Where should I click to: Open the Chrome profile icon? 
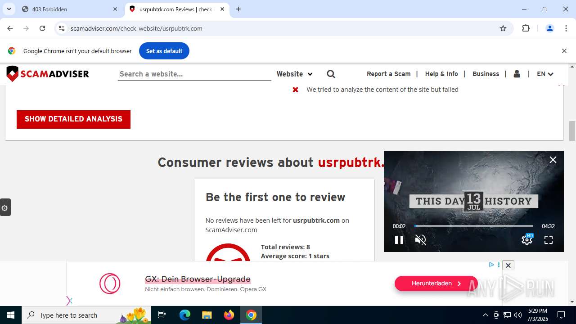pyautogui.click(x=550, y=28)
